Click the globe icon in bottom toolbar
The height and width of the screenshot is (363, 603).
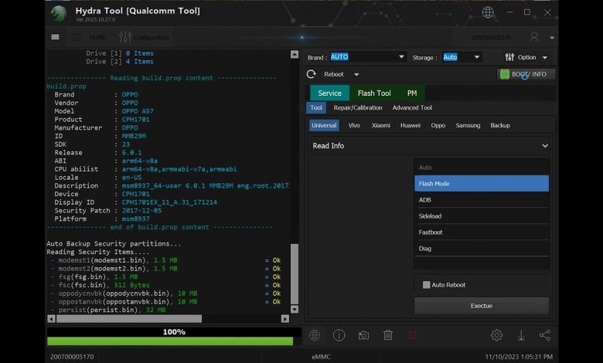315,335
